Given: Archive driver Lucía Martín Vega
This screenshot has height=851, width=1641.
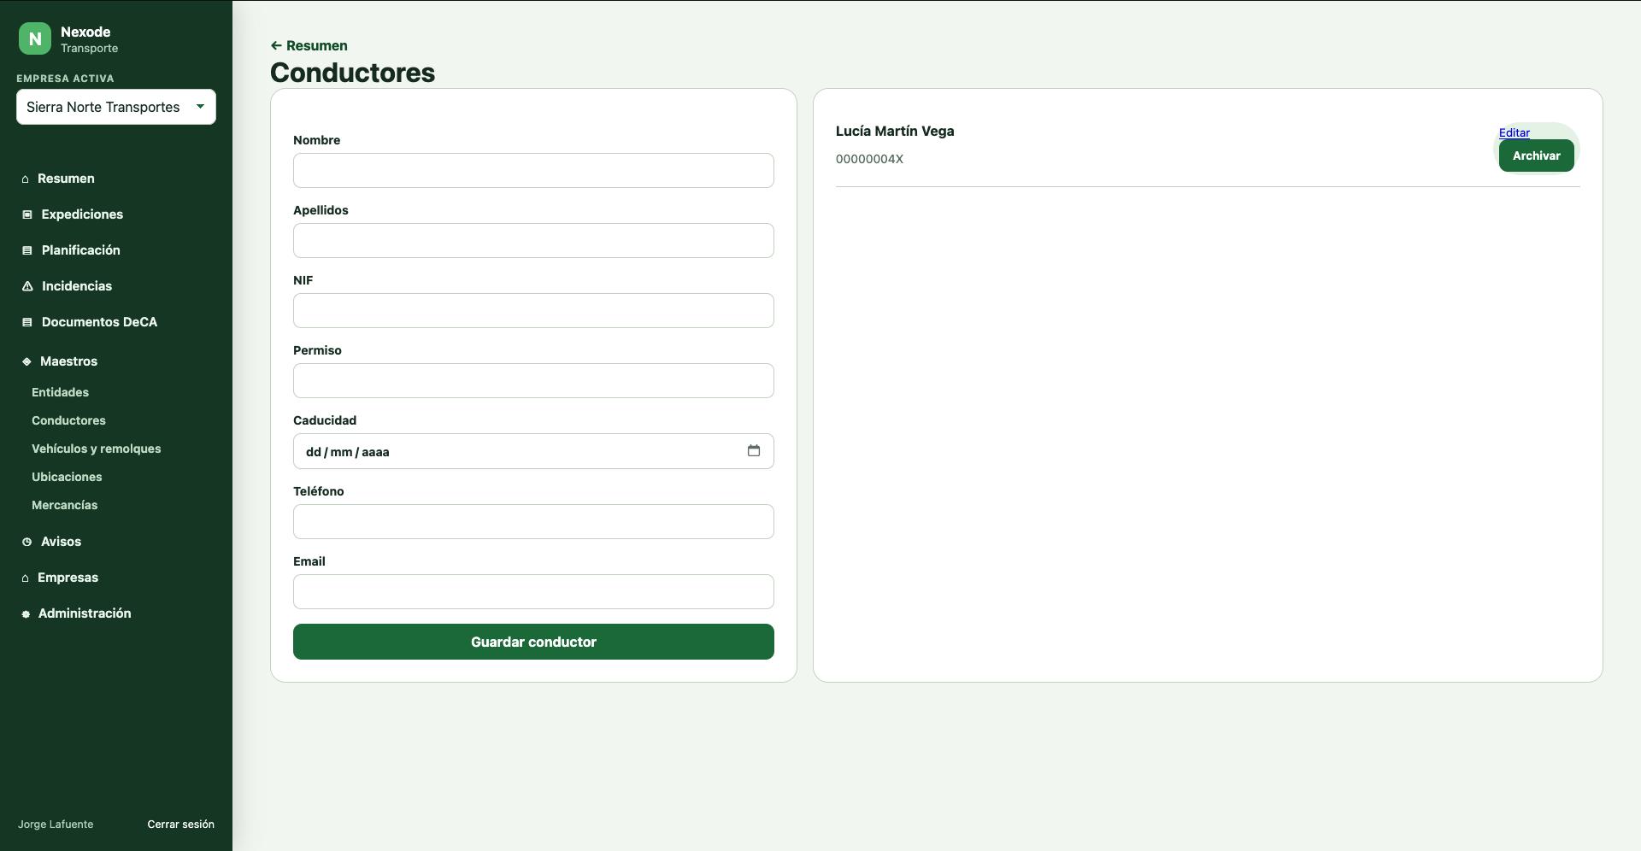Looking at the screenshot, I should tap(1536, 156).
